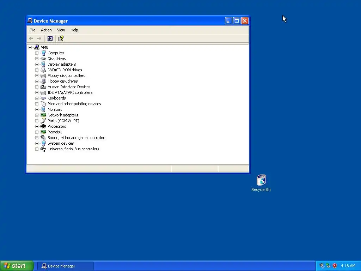The height and width of the screenshot is (271, 361).
Task: Click the System devices icon
Action: (x=43, y=143)
